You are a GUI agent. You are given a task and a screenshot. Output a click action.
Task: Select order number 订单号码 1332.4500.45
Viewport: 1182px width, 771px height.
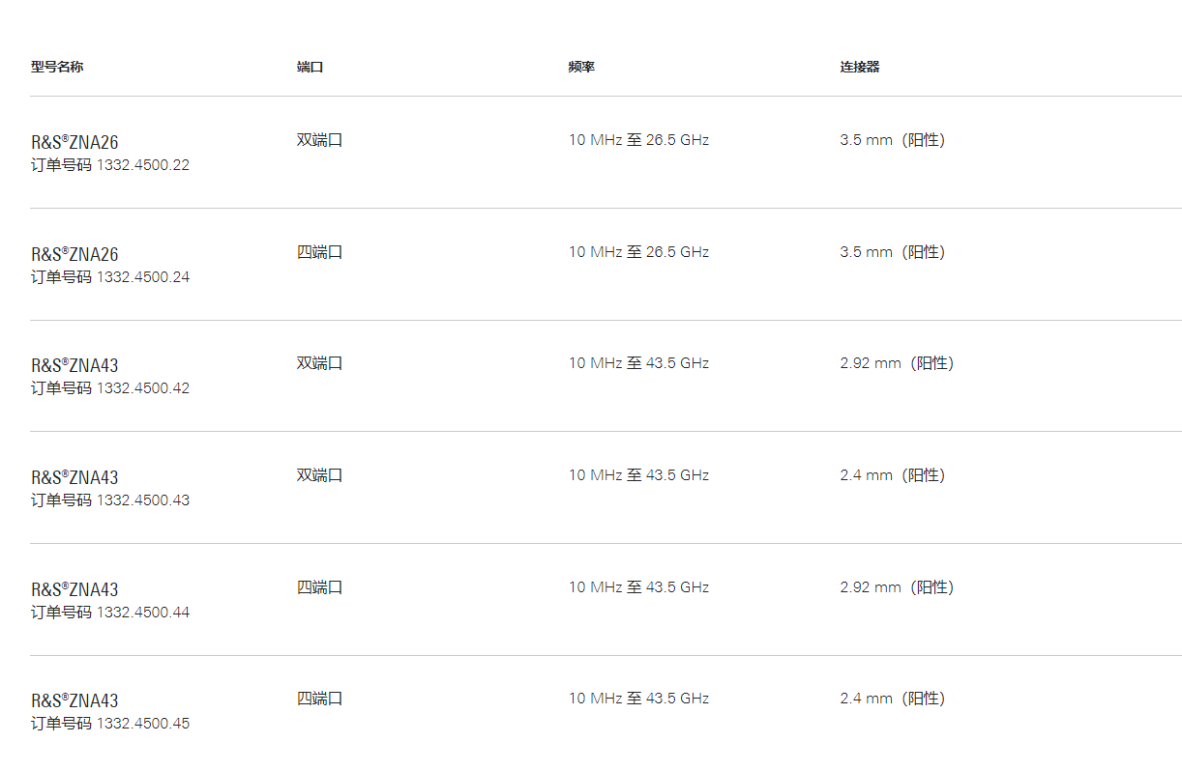tap(110, 724)
